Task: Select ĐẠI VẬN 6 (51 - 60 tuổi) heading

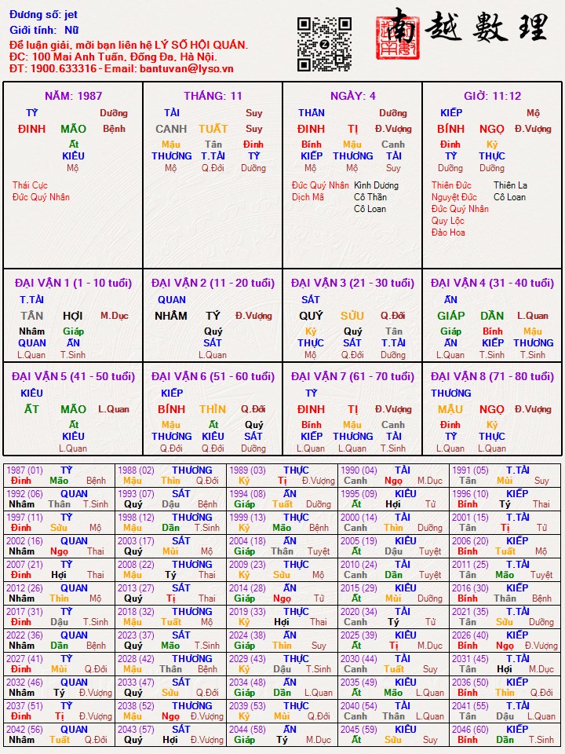Action: click(213, 376)
